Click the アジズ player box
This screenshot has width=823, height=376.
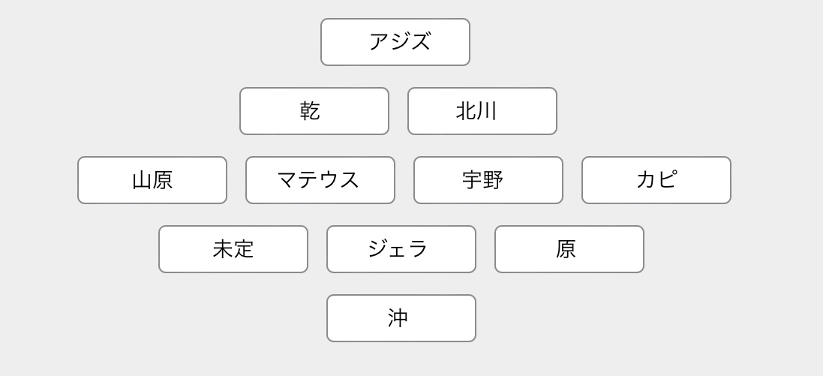point(395,42)
